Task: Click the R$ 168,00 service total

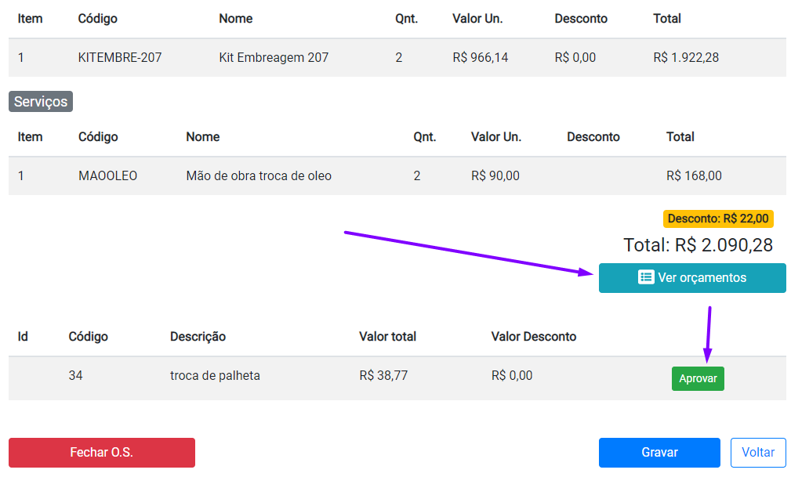Action: [x=694, y=175]
